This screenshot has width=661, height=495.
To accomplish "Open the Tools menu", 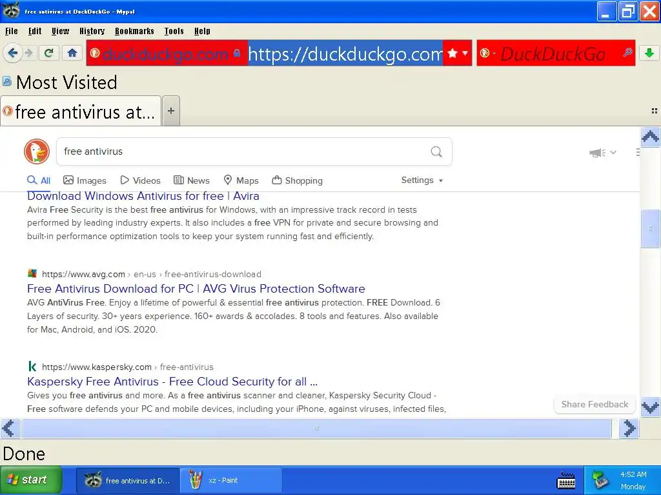I will click(x=174, y=31).
